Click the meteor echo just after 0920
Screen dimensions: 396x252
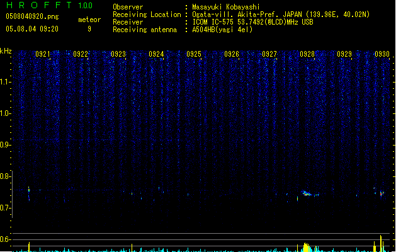[x=29, y=193]
